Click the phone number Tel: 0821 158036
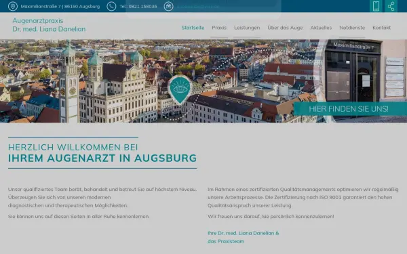 138,7
